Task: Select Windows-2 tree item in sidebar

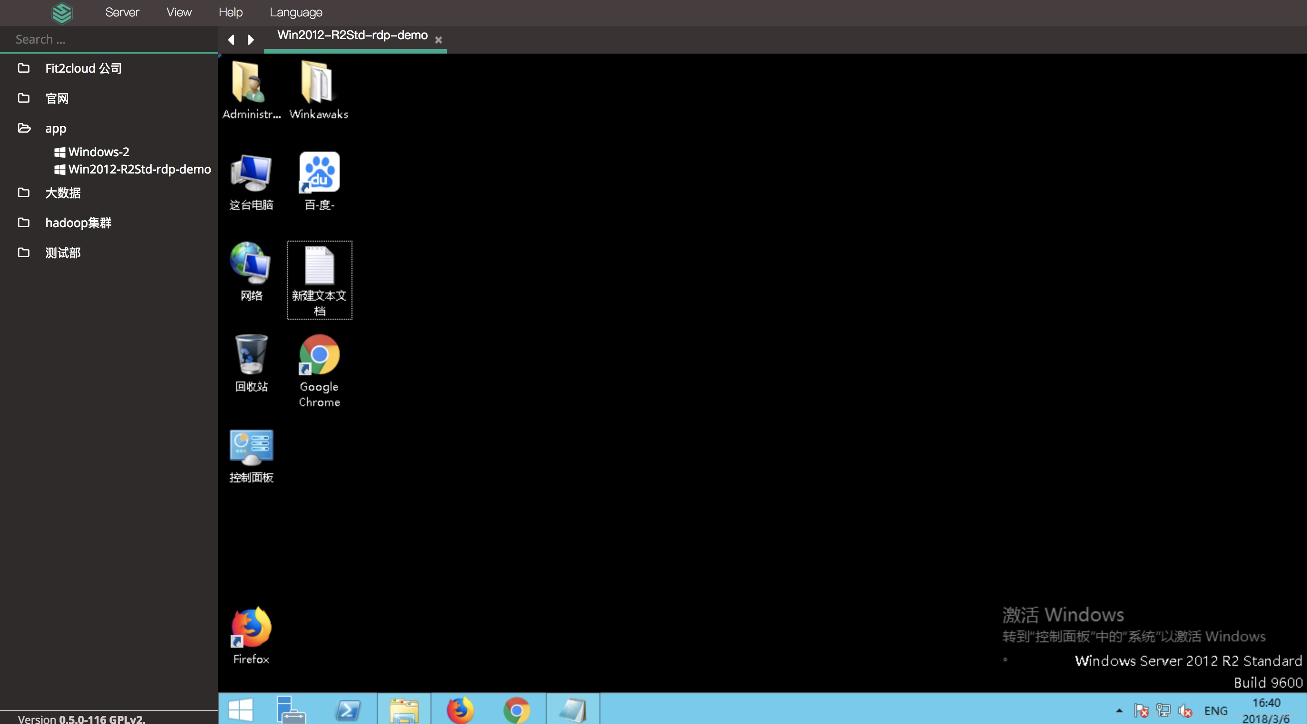Action: (99, 152)
